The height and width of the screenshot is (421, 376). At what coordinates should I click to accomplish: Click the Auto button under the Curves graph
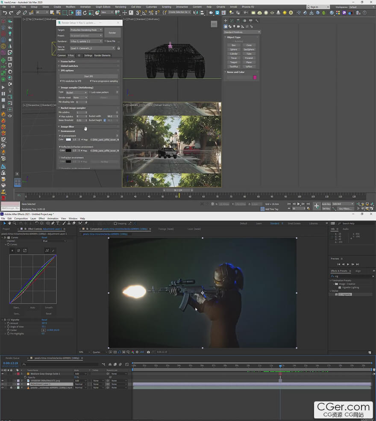tap(33, 308)
